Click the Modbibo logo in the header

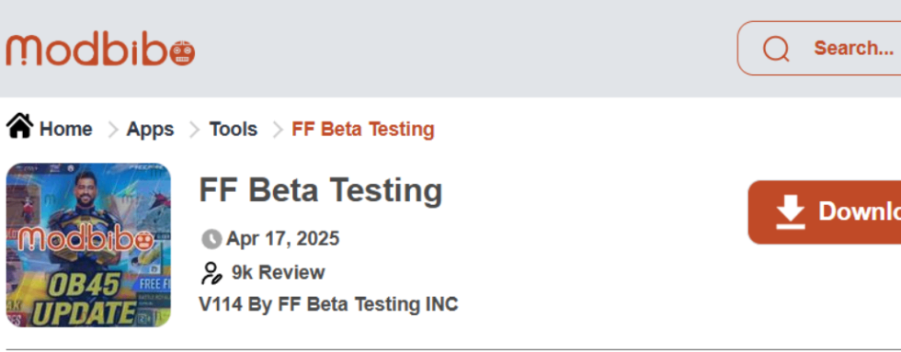(x=100, y=51)
